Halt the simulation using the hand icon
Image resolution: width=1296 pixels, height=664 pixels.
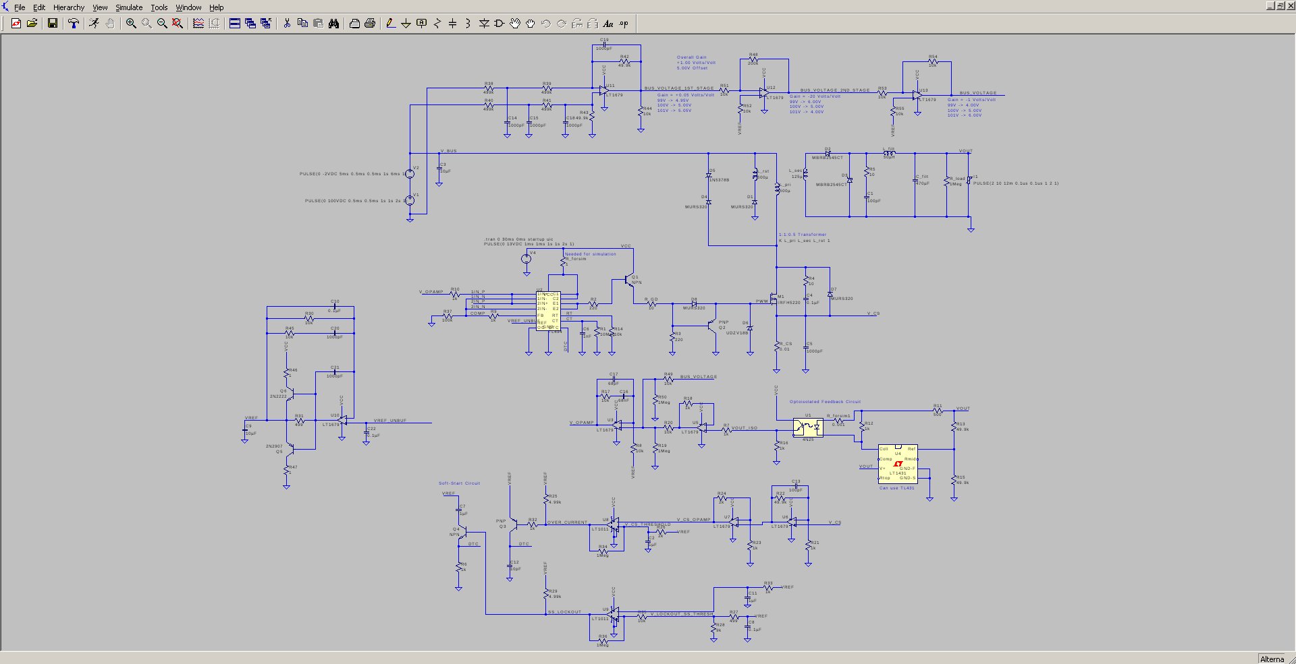pyautogui.click(x=110, y=24)
